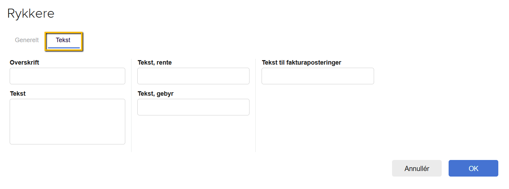Click the Rykkere dialog heading
The height and width of the screenshot is (189, 509).
(x=31, y=13)
